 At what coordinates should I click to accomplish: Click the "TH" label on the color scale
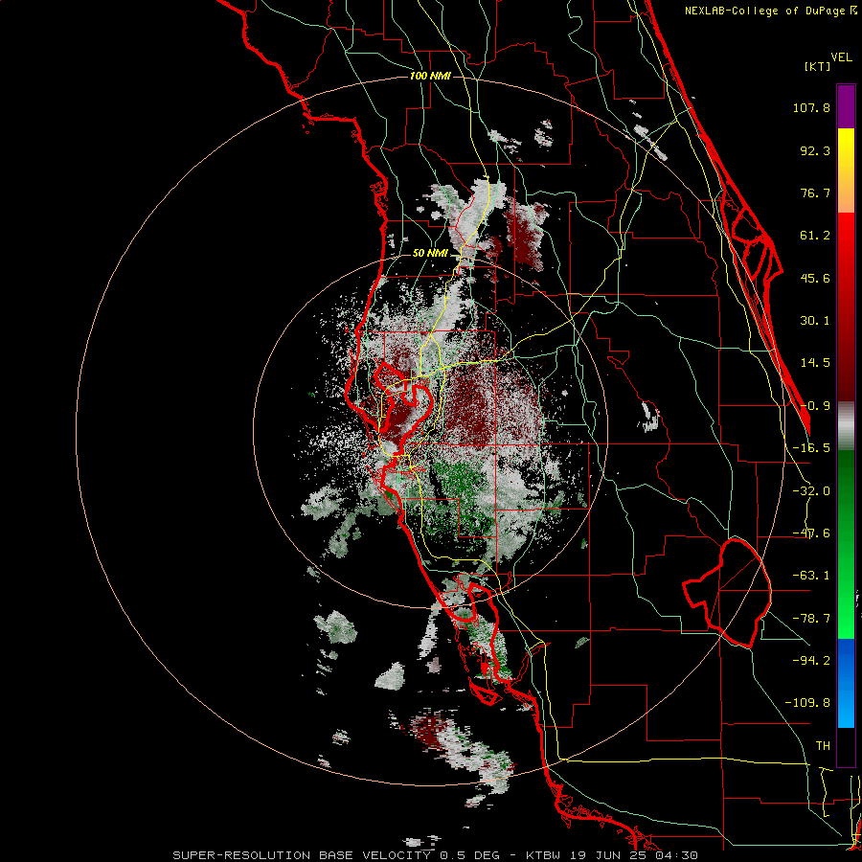pos(823,745)
